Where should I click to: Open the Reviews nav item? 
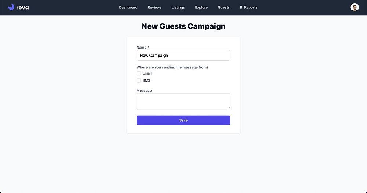[155, 7]
